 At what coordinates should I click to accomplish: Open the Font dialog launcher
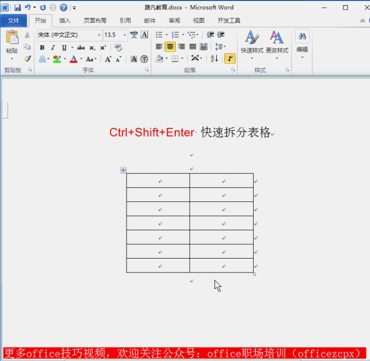click(x=147, y=69)
